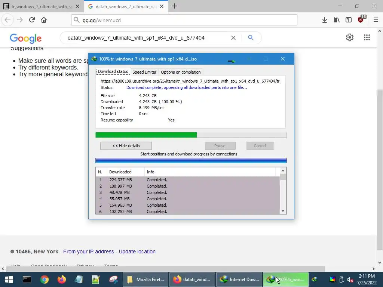The width and height of the screenshot is (383, 287).
Task: Click the Info column header
Action: pyautogui.click(x=209, y=172)
